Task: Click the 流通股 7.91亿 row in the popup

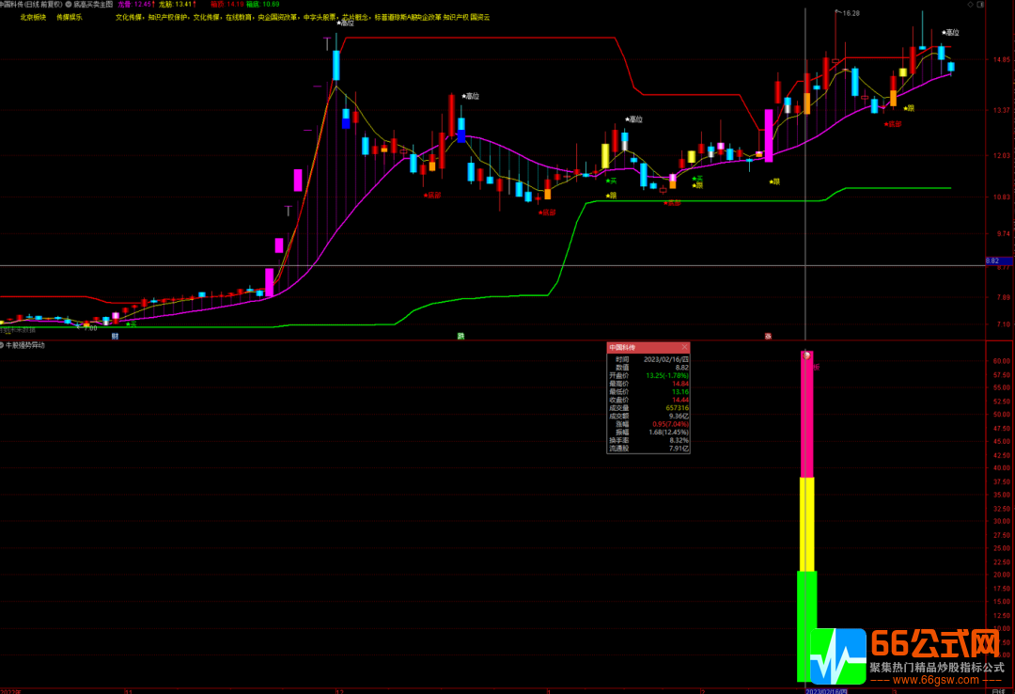Action: point(648,448)
